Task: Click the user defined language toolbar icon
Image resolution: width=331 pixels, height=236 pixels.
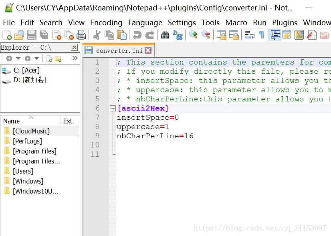Action: tap(287, 35)
